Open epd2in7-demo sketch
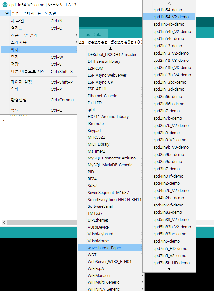The image size is (214, 291). [169, 111]
